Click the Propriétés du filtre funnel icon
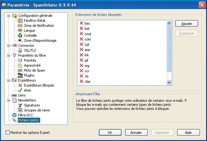Screen dimensions: 207x141 [14, 55]
